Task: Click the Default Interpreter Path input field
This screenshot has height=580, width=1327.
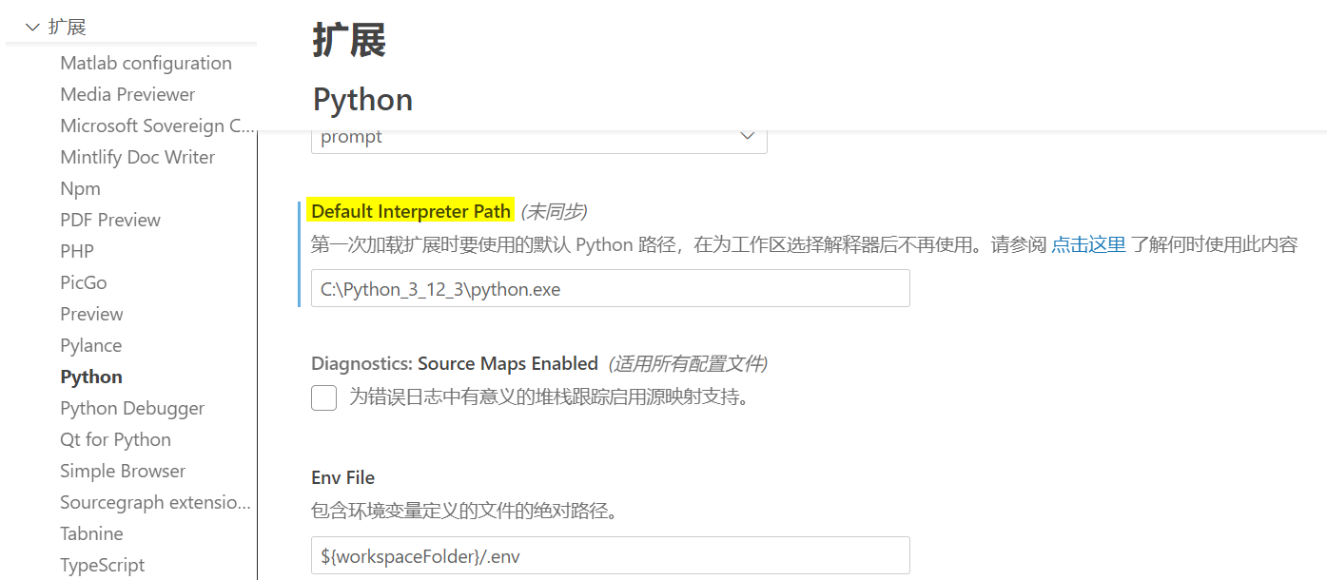Action: pyautogui.click(x=610, y=289)
